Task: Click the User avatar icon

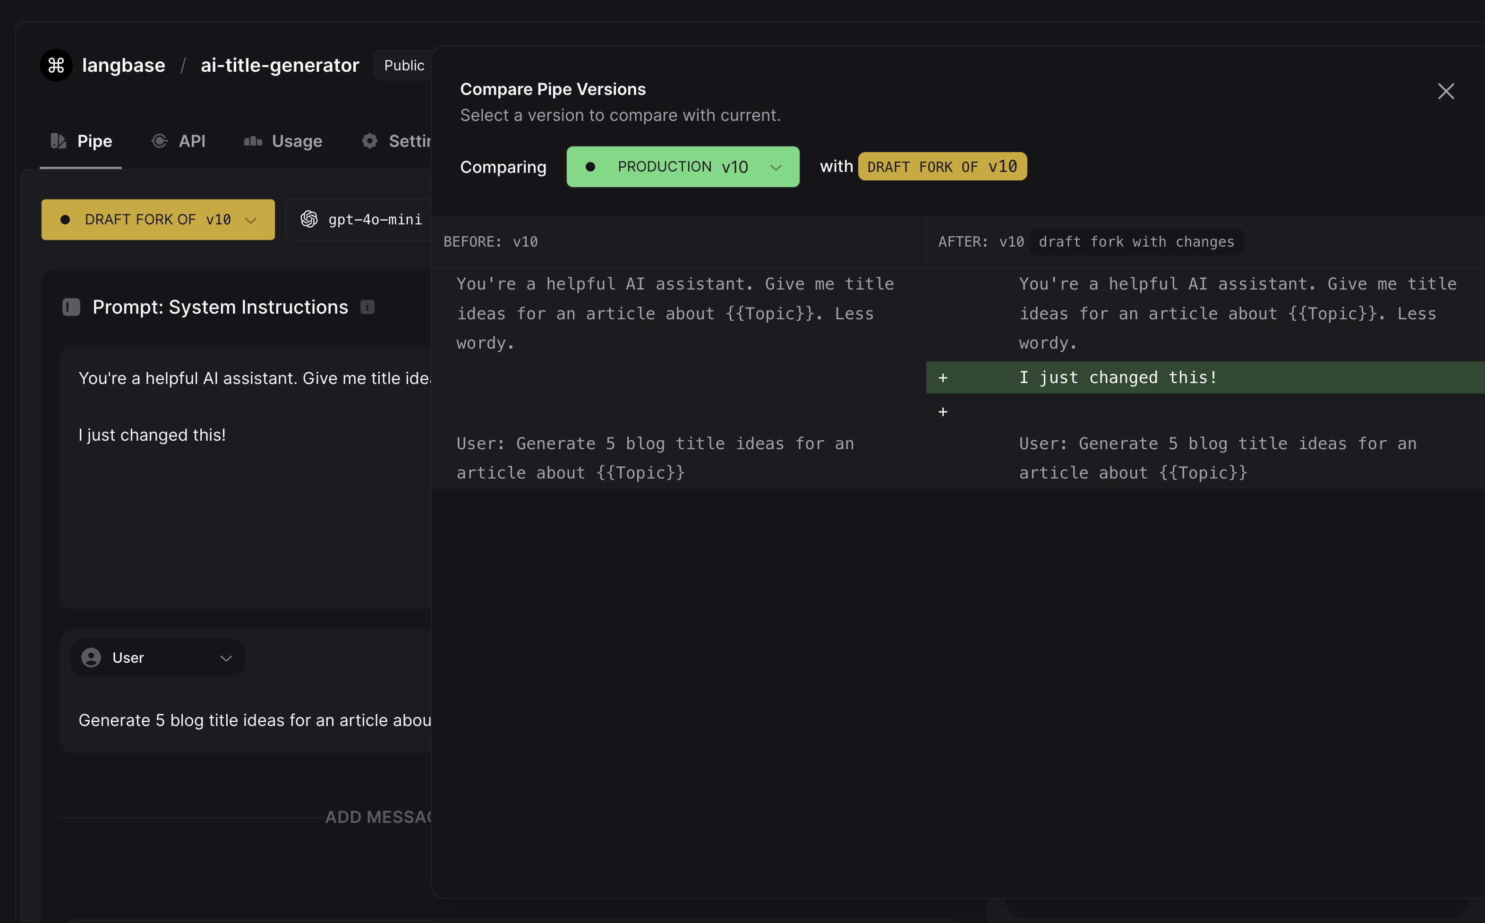Action: [x=91, y=658]
